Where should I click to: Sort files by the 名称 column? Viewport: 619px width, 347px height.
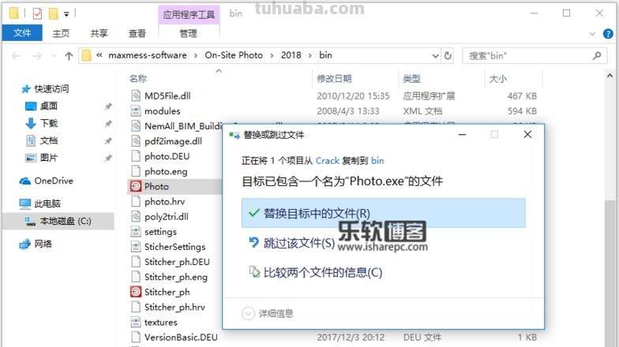[x=137, y=79]
